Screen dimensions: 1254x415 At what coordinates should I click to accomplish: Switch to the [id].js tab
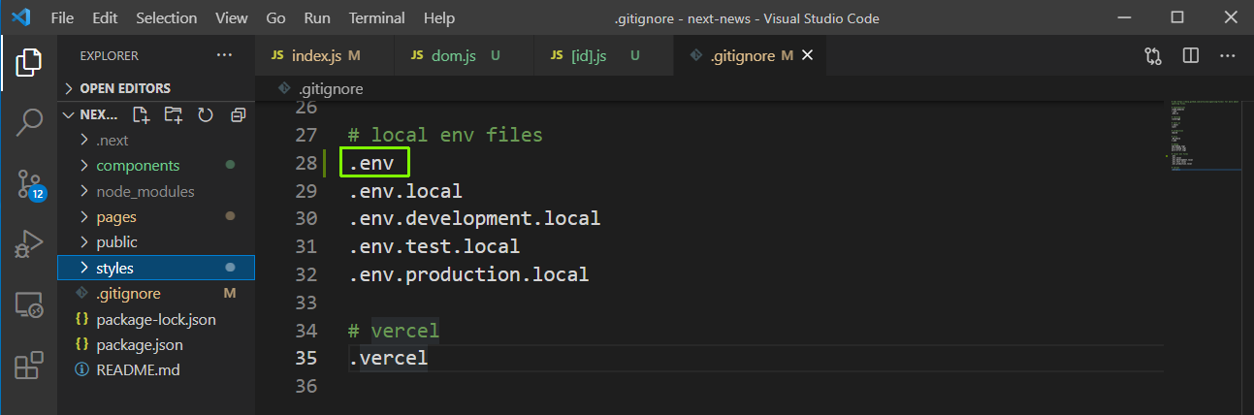pyautogui.click(x=602, y=56)
